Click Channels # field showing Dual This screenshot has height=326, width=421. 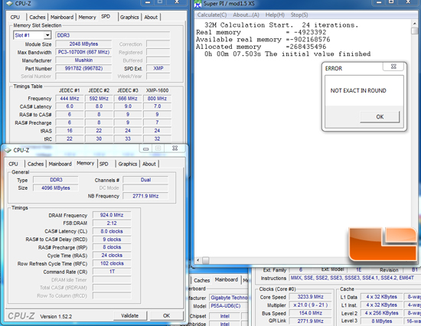click(145, 180)
